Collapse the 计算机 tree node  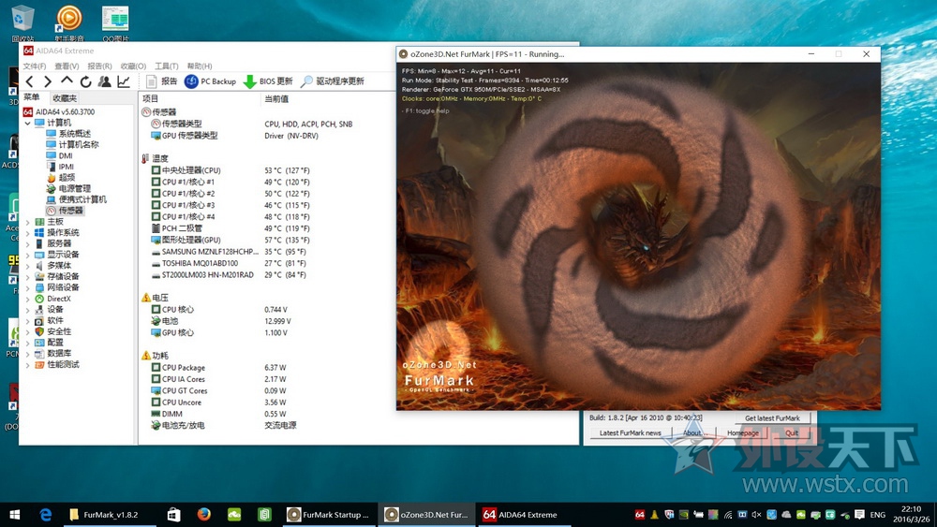tap(27, 123)
